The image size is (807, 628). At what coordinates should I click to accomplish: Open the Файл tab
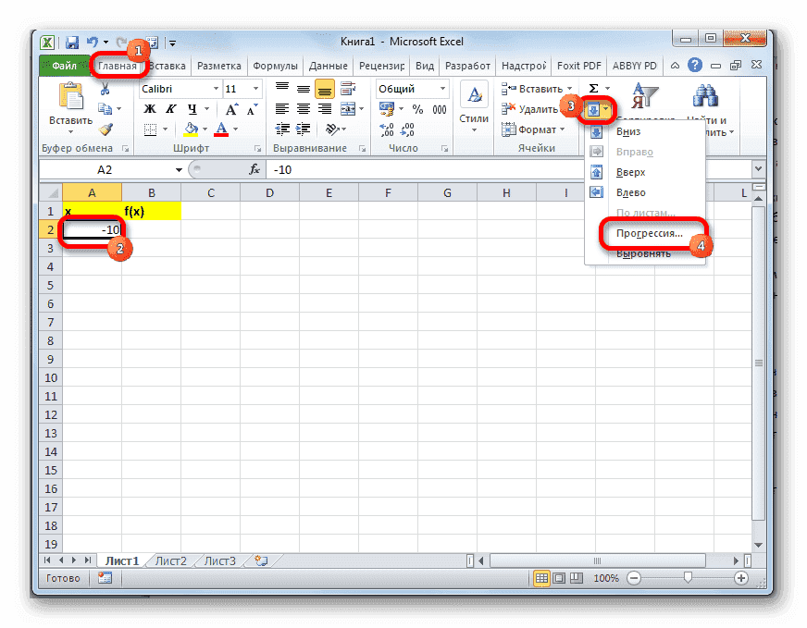coord(65,66)
